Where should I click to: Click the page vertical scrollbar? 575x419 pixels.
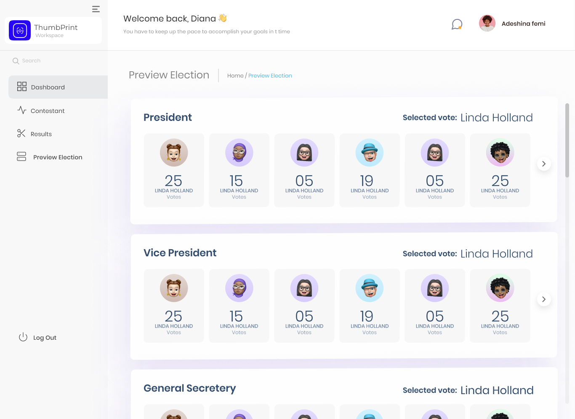pos(567,140)
